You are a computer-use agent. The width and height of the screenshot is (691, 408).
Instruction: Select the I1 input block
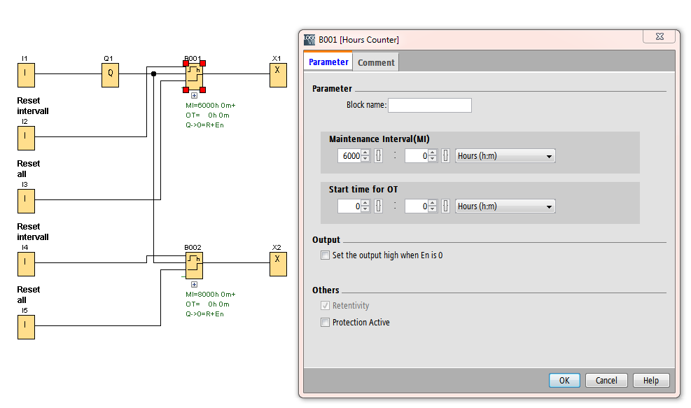(26, 74)
